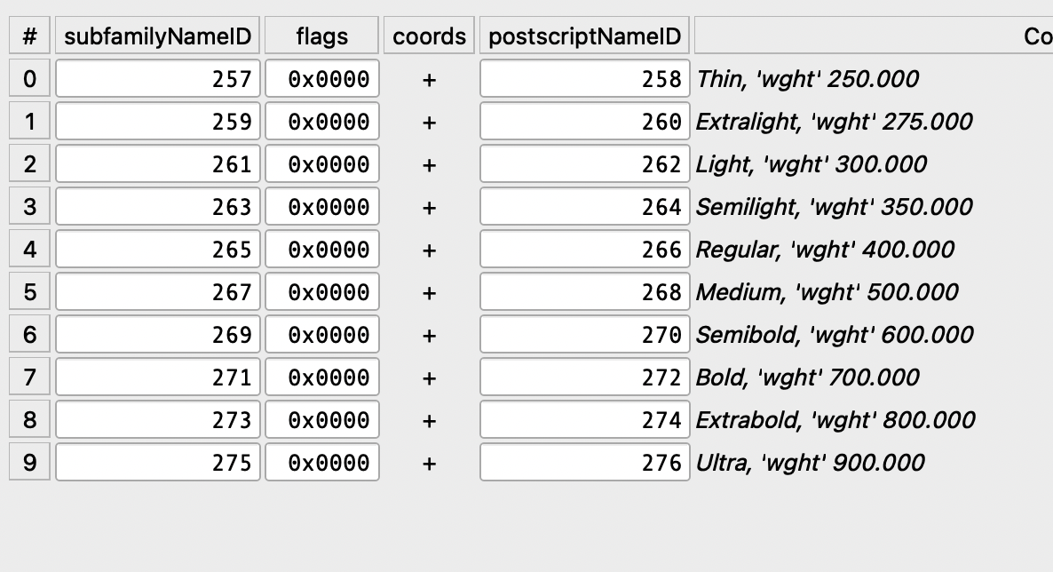Edit postscriptNameID field showing 270
The height and width of the screenshot is (572, 1053).
(584, 336)
